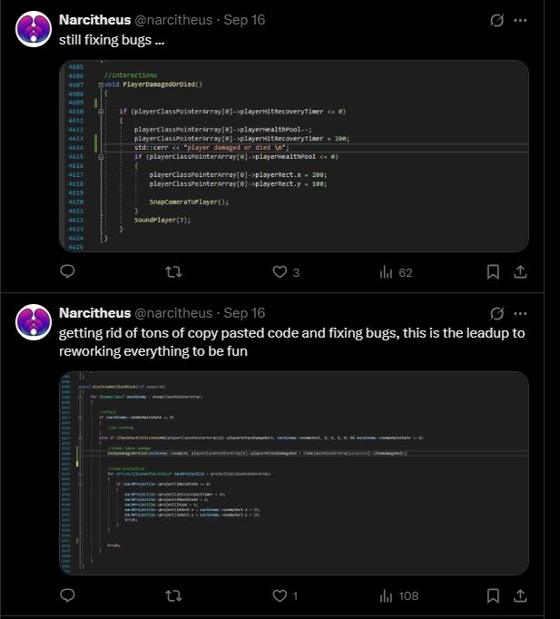Repost the copy pasted code tweet
Image resolution: width=560 pixels, height=619 pixels.
point(173,595)
